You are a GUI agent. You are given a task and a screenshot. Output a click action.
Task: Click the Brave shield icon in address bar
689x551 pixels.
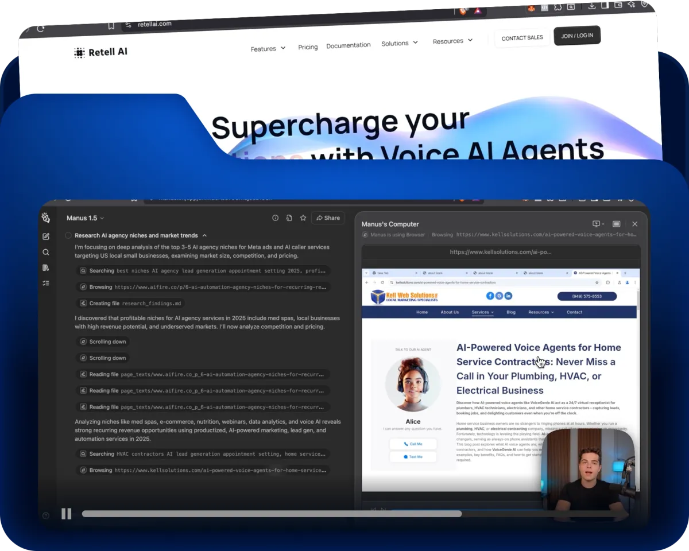click(x=463, y=10)
